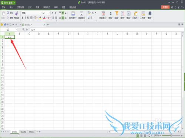
Task: Click the percent style icon
Action: click(93, 13)
